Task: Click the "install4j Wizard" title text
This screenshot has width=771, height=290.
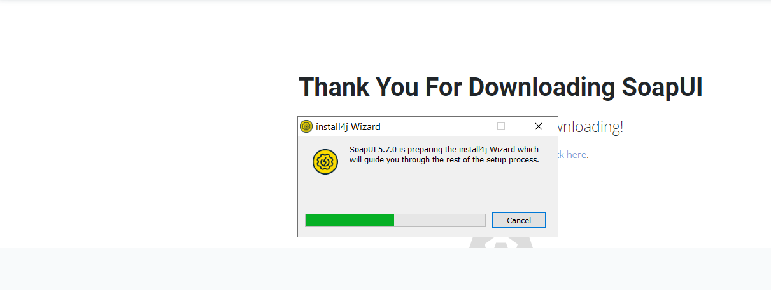Action: coord(348,127)
